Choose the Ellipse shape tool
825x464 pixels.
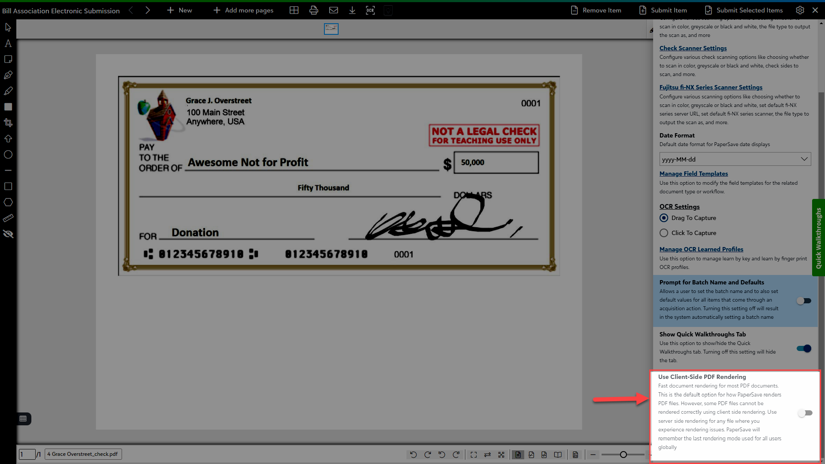8,154
